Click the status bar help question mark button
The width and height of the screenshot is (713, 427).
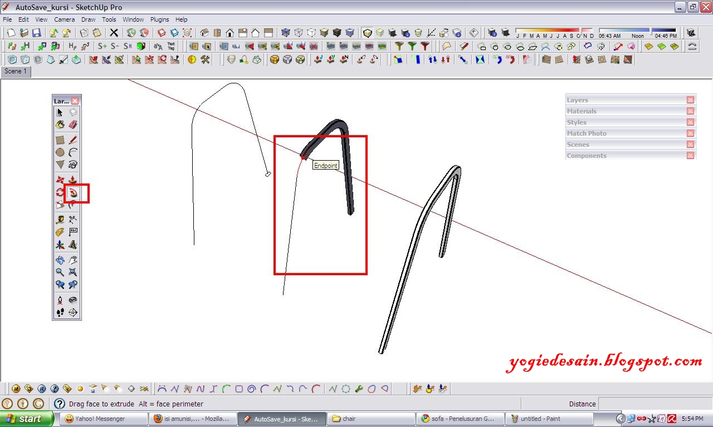(60, 404)
